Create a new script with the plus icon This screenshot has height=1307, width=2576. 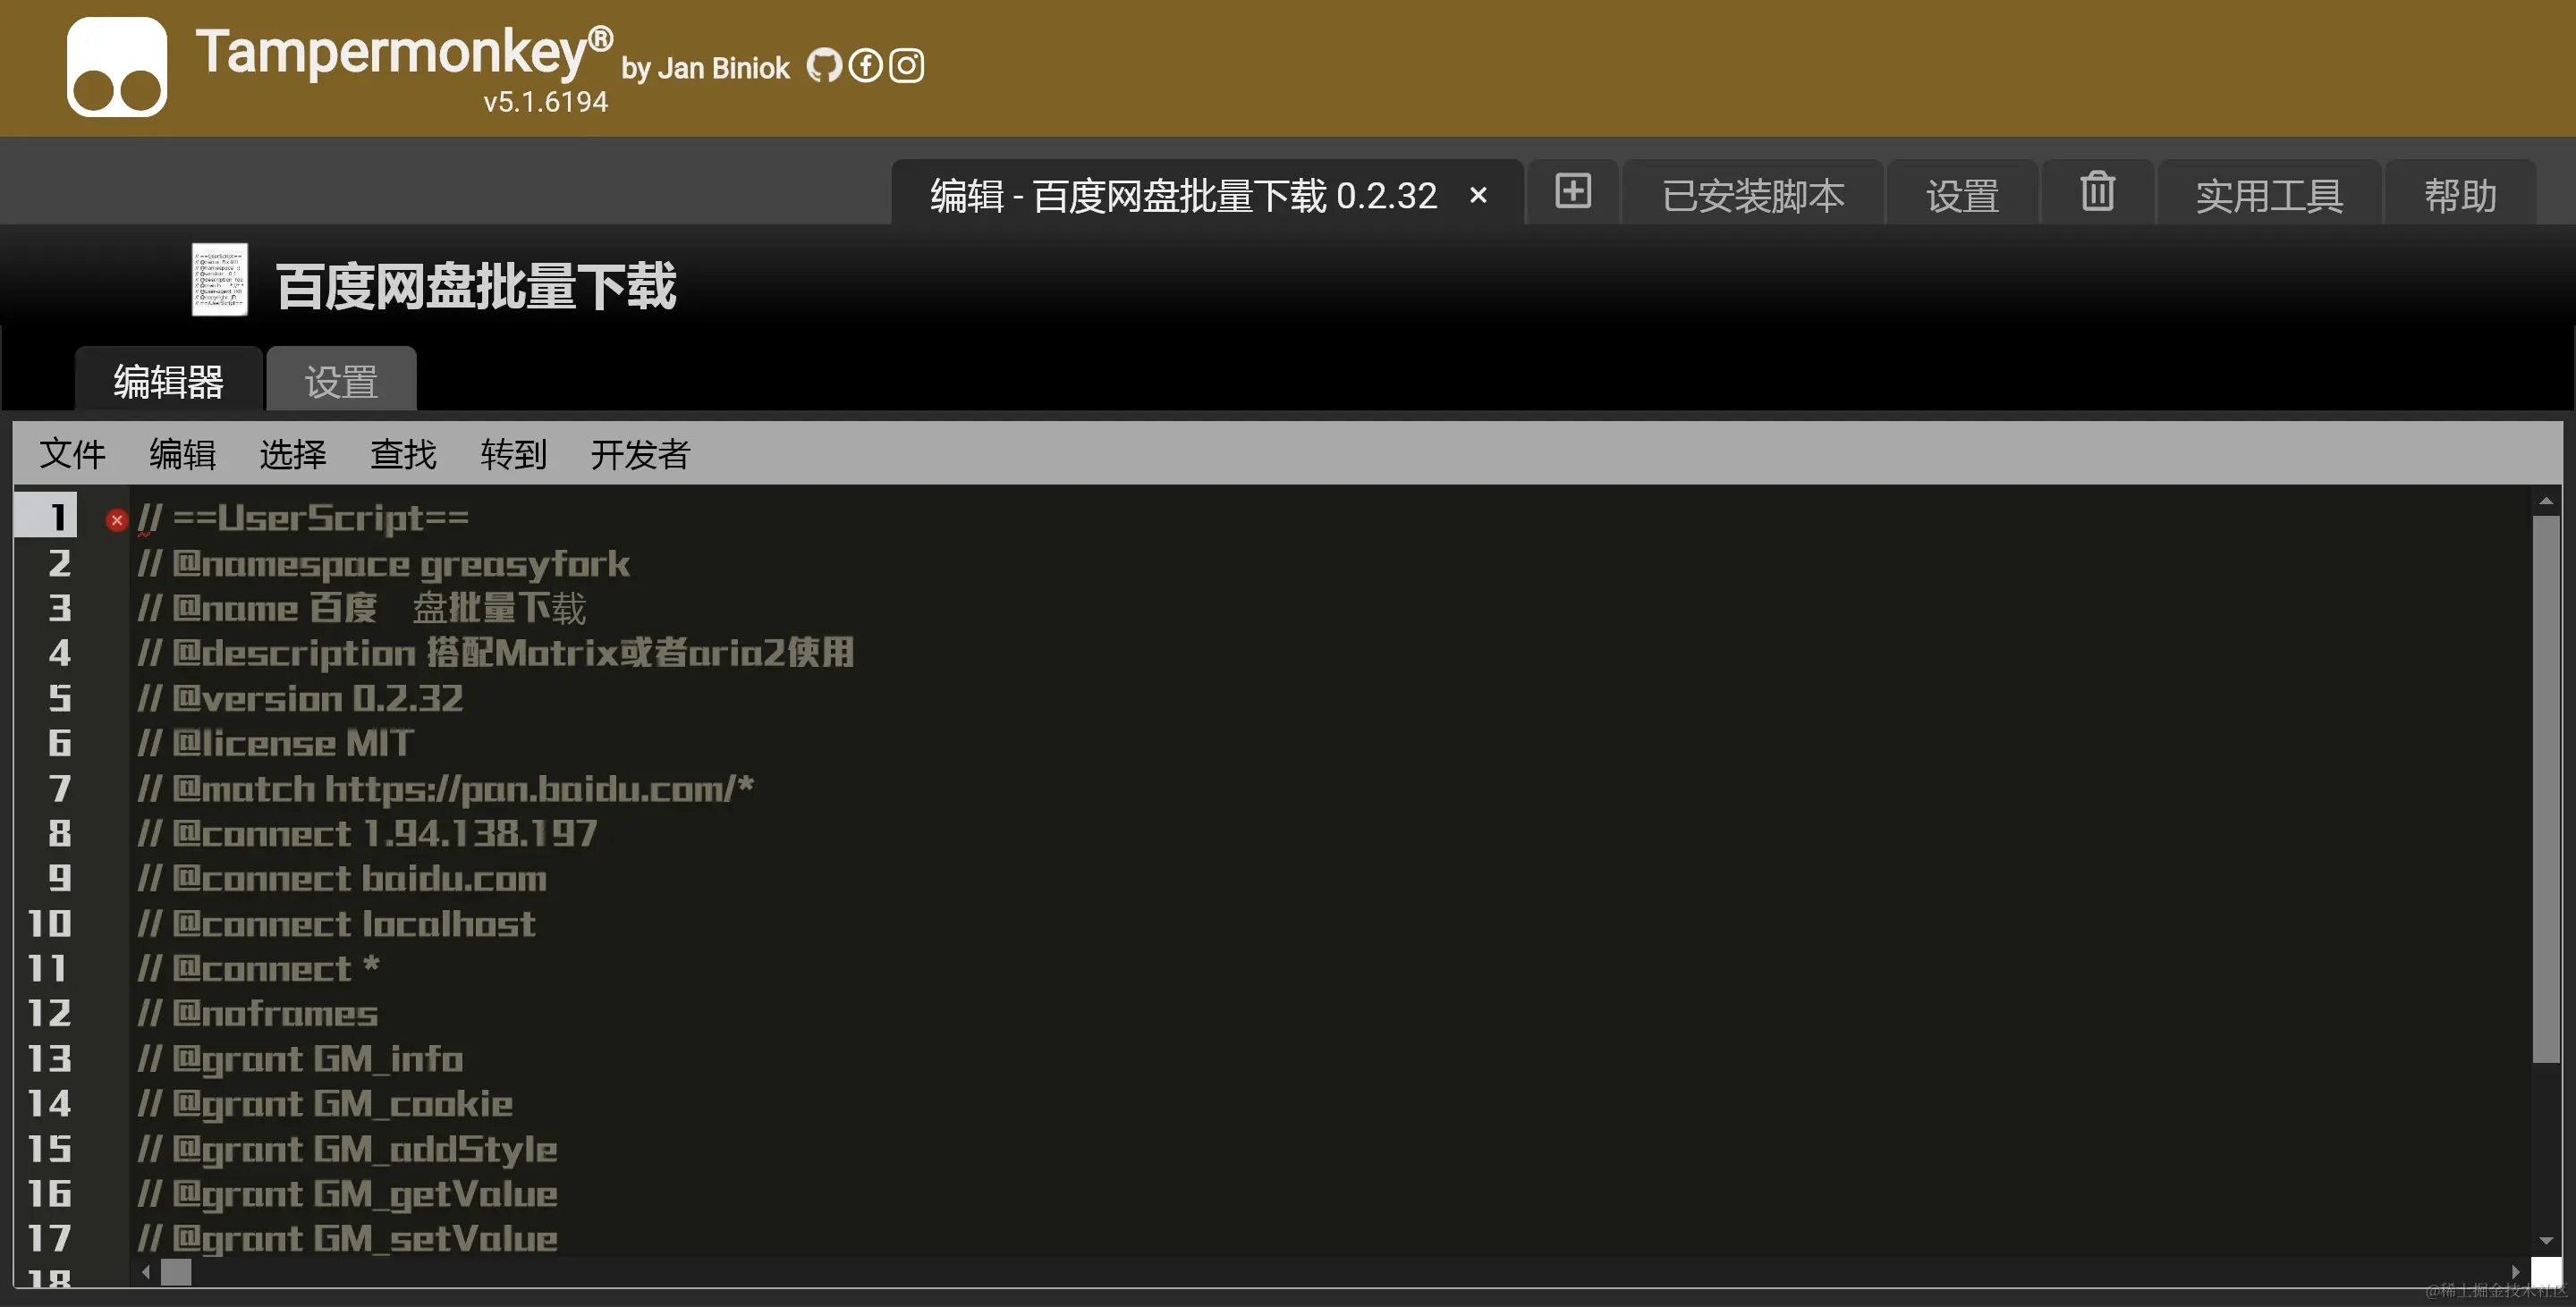point(1572,192)
